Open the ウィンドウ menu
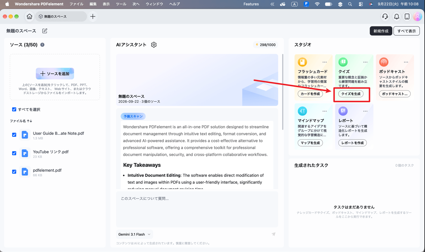 point(154,4)
